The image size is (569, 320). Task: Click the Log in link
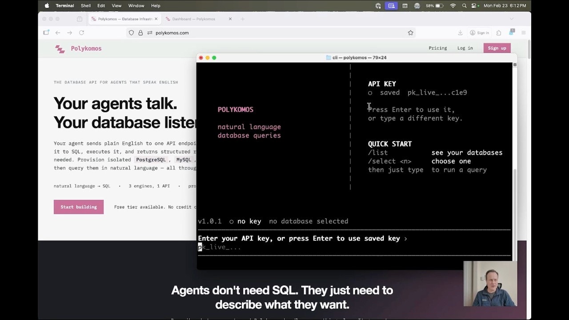pos(465,48)
